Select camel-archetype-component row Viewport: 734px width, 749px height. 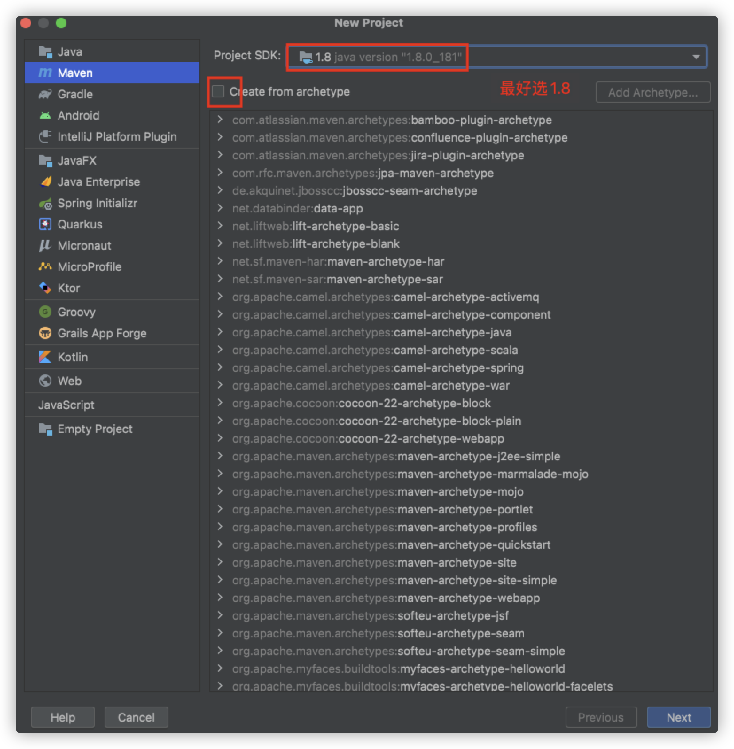(461, 315)
